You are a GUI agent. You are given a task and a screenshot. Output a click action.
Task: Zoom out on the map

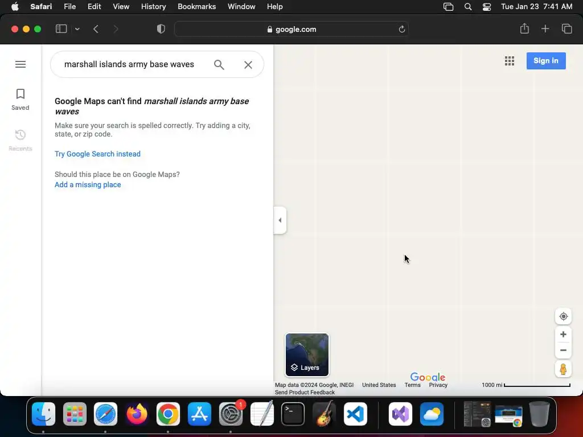(x=563, y=350)
